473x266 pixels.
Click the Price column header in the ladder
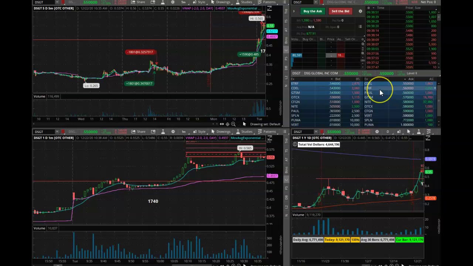tap(331, 39)
